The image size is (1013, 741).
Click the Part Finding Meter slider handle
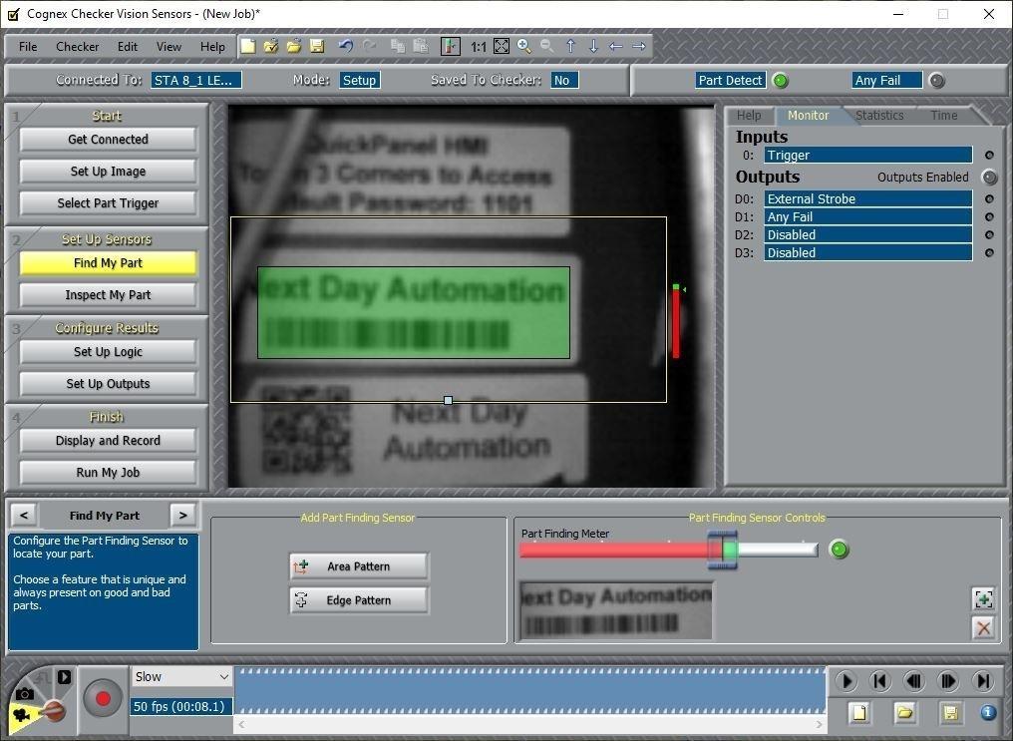(722, 550)
